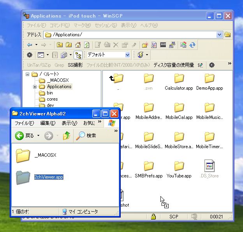Select the .DS_Store file

pos(210,169)
